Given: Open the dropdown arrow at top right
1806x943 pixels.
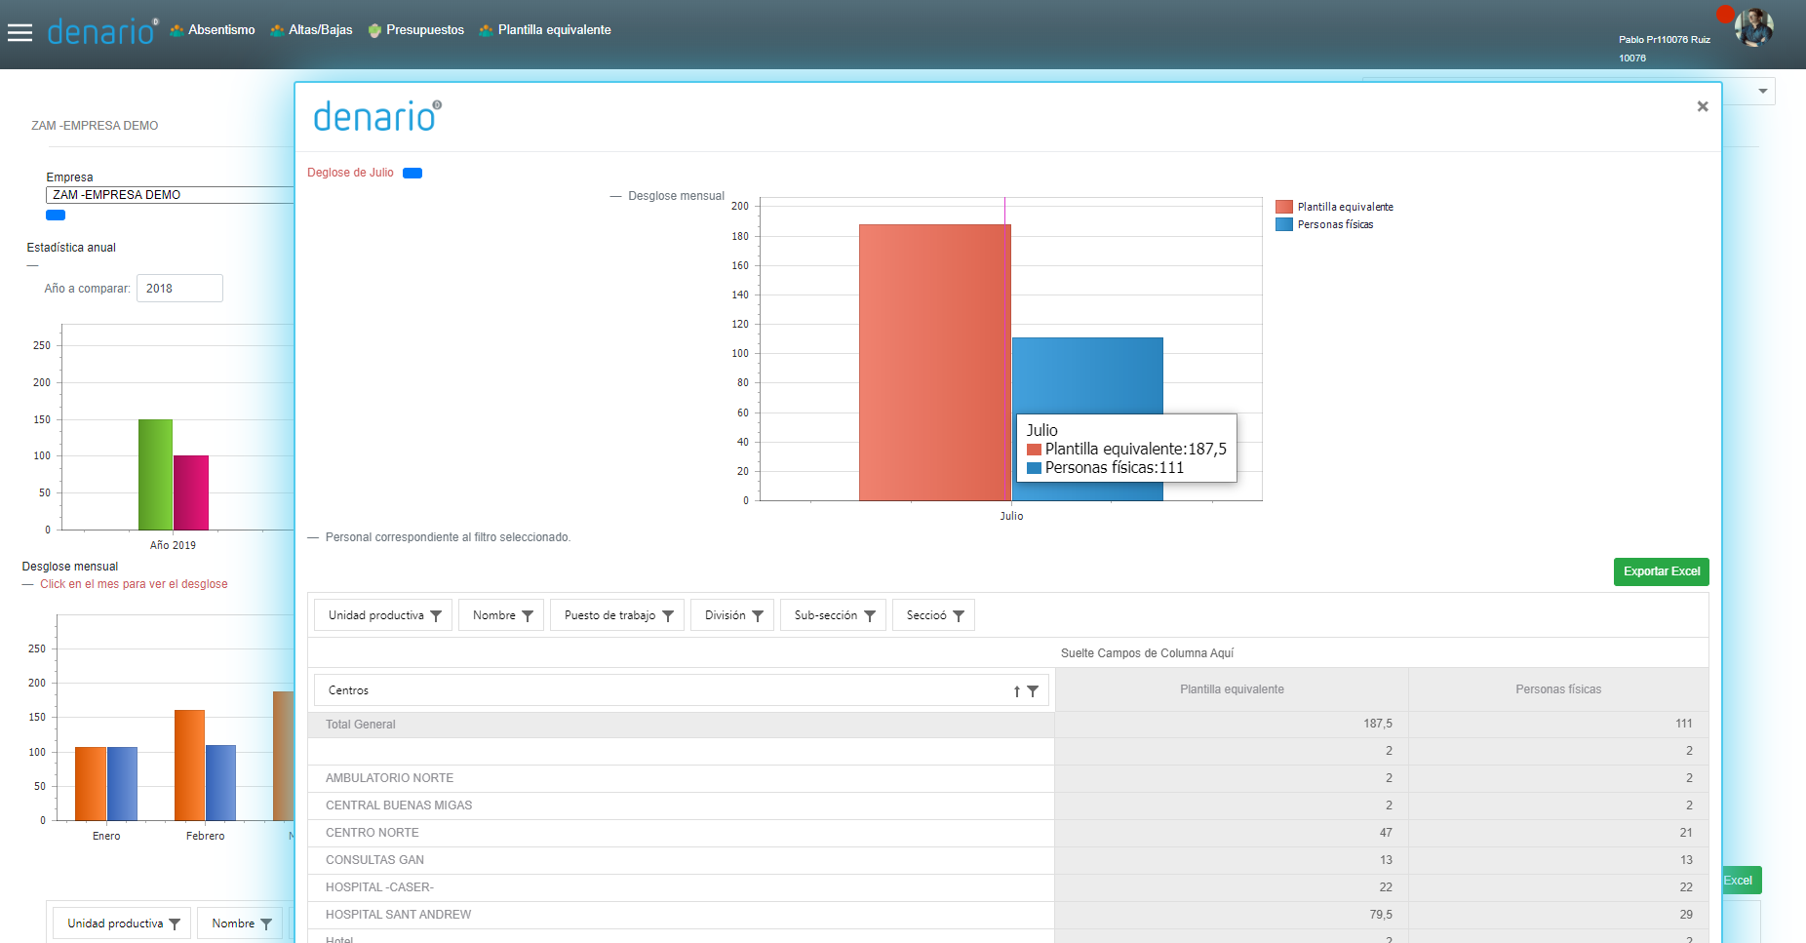Looking at the screenshot, I should (x=1763, y=91).
